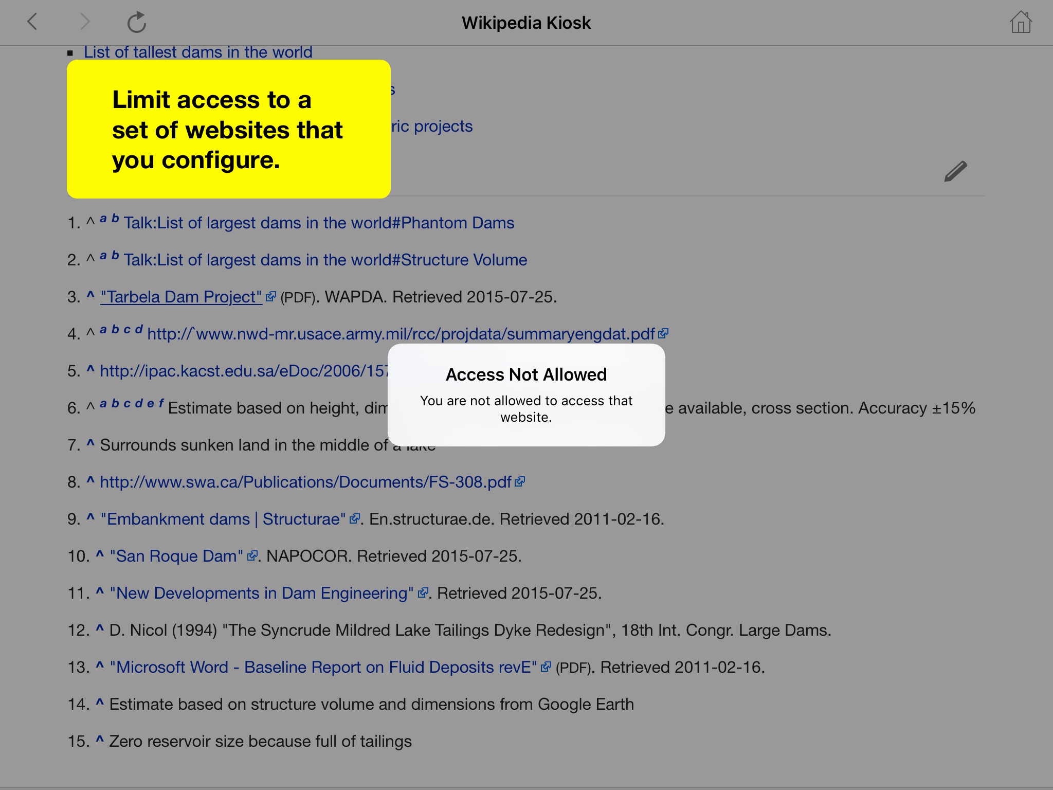This screenshot has width=1053, height=790.
Task: Click the pencil edit section icon
Action: [x=955, y=171]
